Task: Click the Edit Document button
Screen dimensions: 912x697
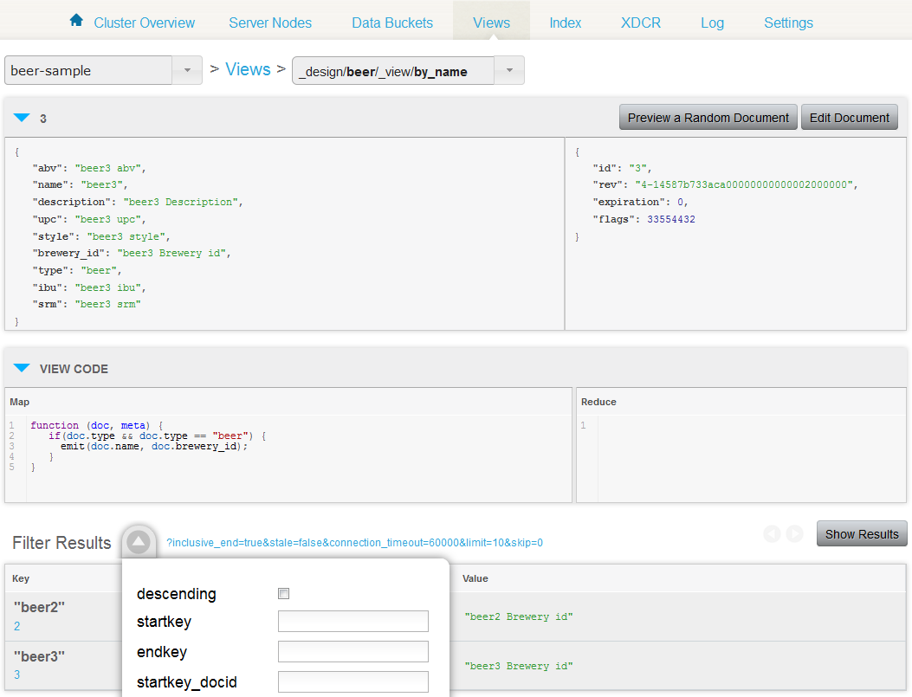Action: click(x=849, y=118)
